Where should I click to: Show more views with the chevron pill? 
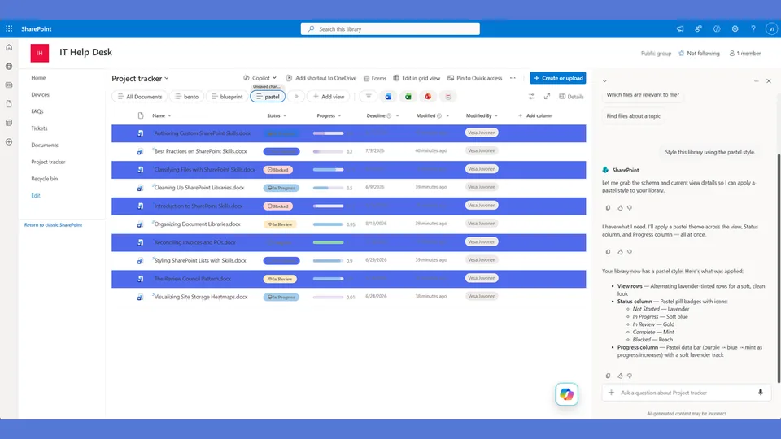pyautogui.click(x=296, y=97)
